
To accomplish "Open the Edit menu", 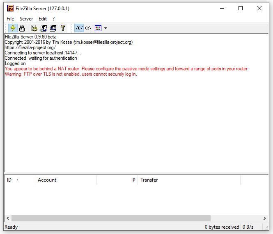I will click(43, 19).
